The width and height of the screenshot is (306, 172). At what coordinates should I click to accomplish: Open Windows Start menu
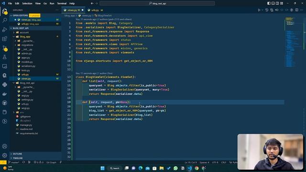pyautogui.click(x=102, y=168)
